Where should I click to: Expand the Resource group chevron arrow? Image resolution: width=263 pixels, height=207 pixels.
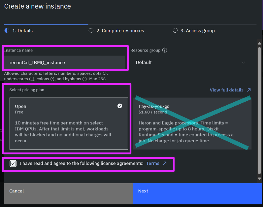tap(244, 63)
